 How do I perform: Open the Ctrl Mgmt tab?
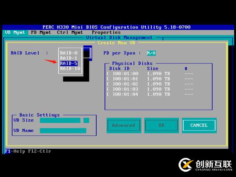click(70, 32)
